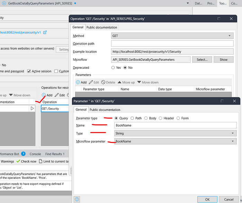Click the help icon in Parameter dialog

tap(77, 199)
